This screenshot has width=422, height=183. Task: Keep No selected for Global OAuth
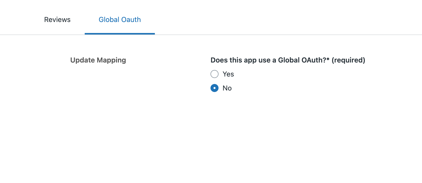click(x=215, y=88)
